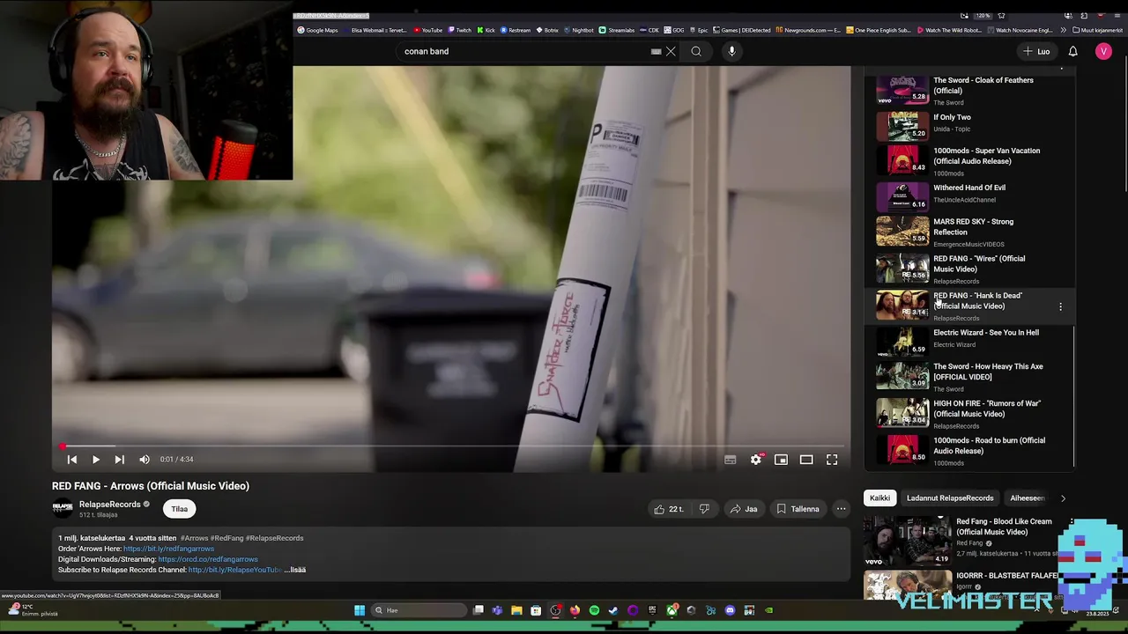Expand description with ...lisää
Screen dimensions: 1128x634
pyautogui.click(x=294, y=570)
